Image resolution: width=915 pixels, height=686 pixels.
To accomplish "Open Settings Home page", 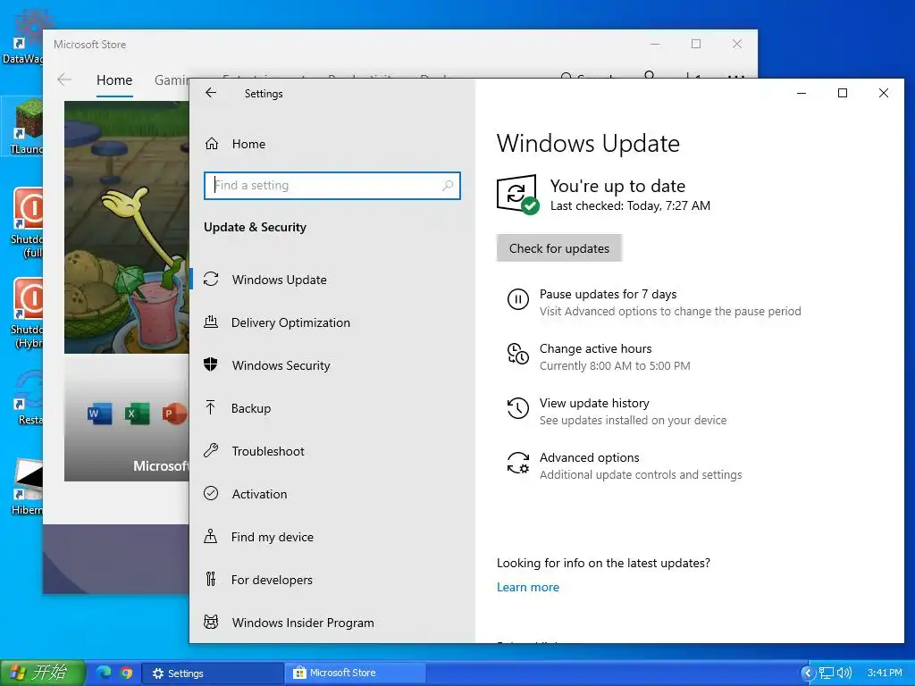I will (x=248, y=144).
